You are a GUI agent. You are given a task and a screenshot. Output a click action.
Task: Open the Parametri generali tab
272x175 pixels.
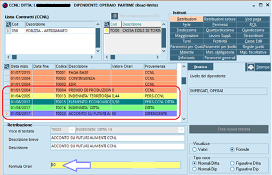pos(220,58)
